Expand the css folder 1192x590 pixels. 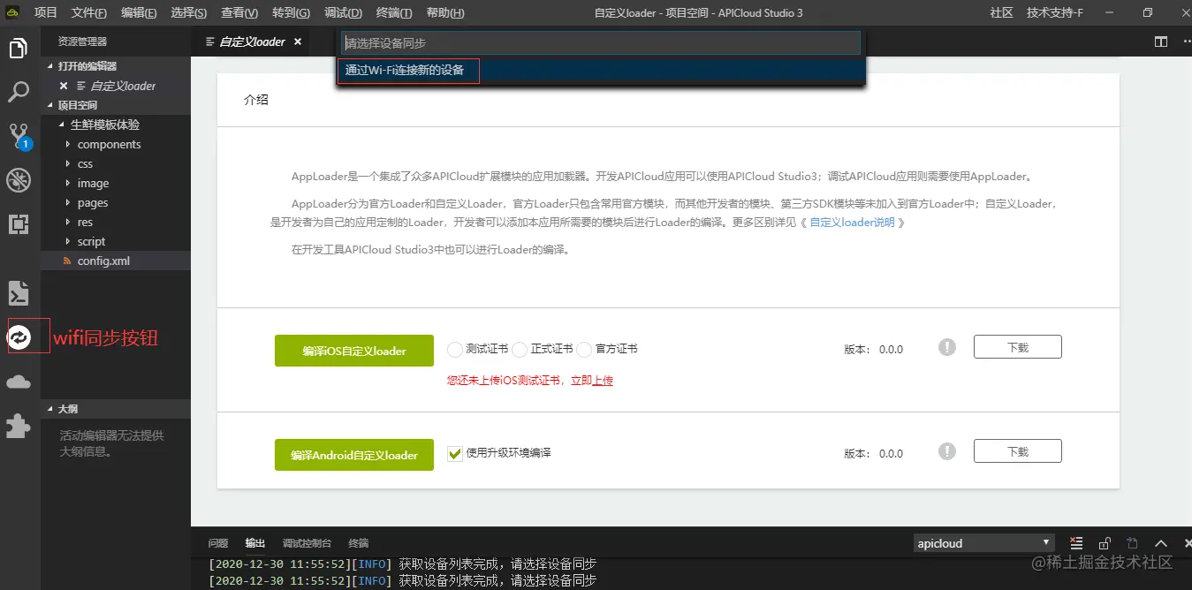(x=68, y=163)
